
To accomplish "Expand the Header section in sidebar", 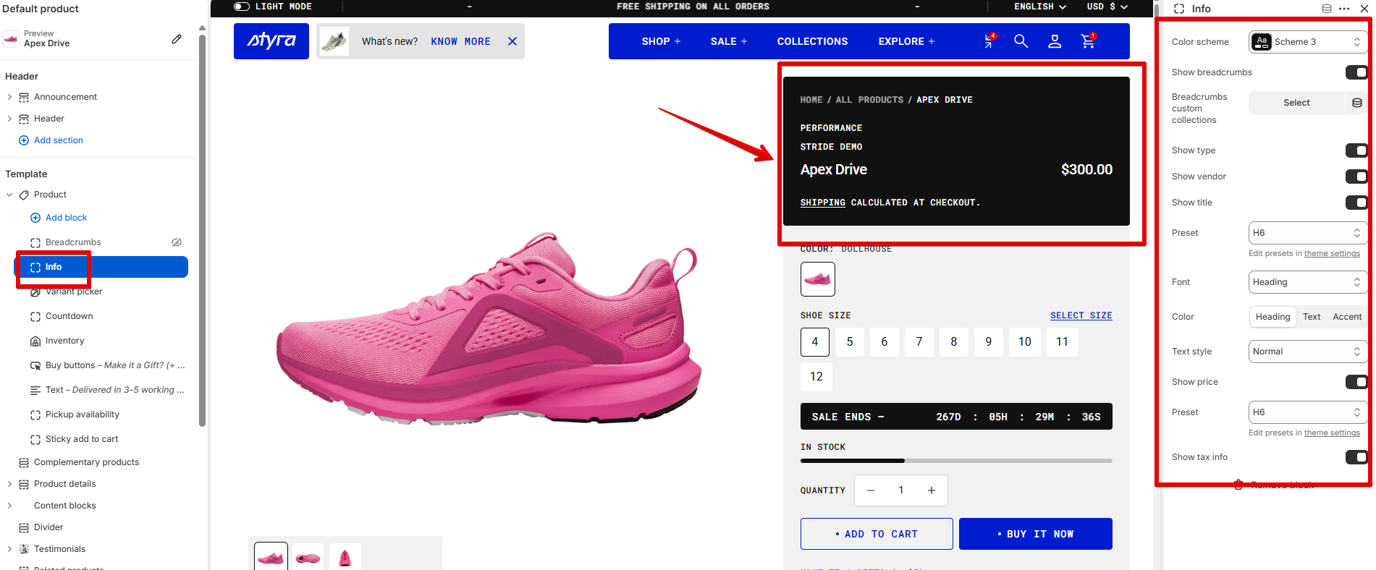I will [x=9, y=119].
